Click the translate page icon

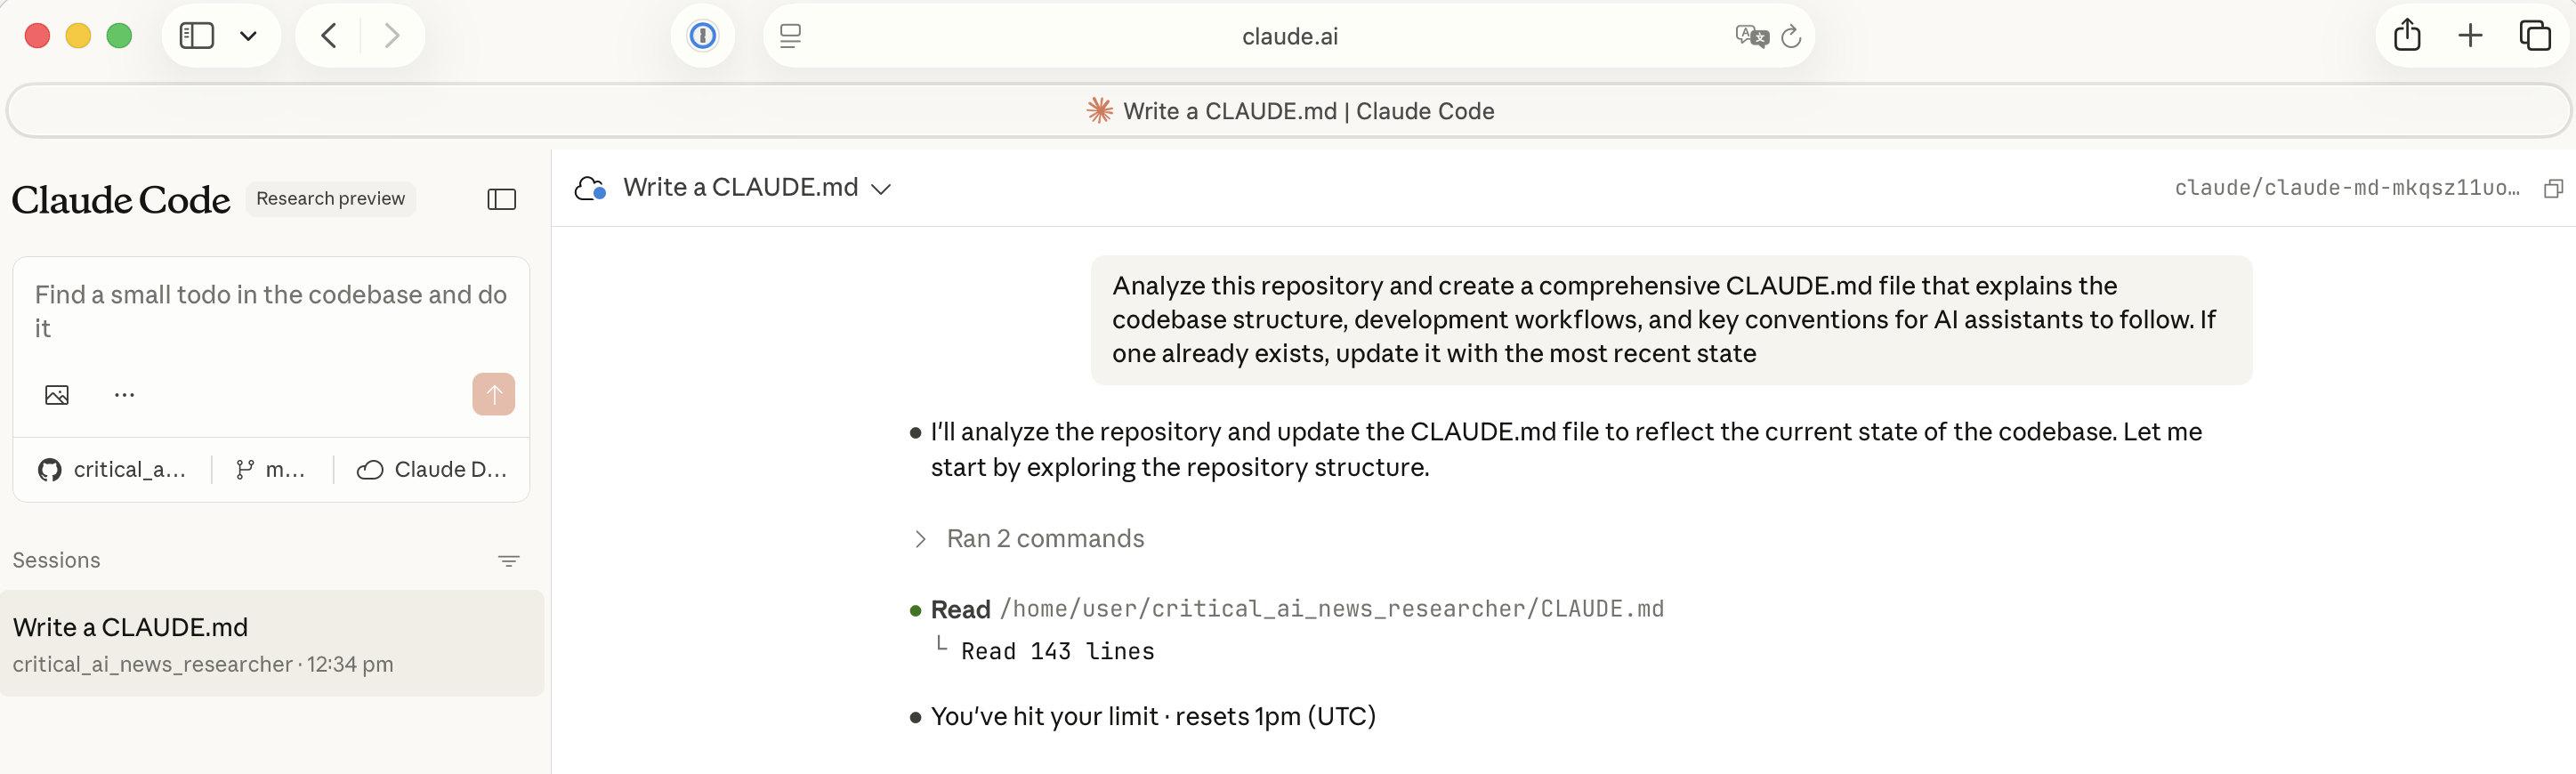pyautogui.click(x=1751, y=36)
